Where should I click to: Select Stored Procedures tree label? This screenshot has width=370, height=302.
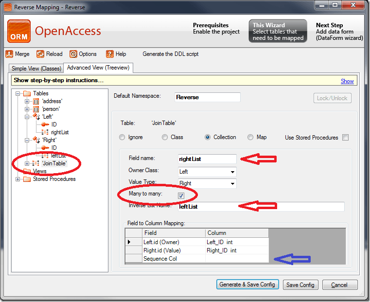[54, 179]
